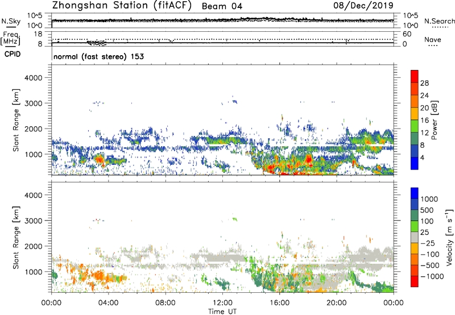Click the 'CPID' label

(13, 54)
